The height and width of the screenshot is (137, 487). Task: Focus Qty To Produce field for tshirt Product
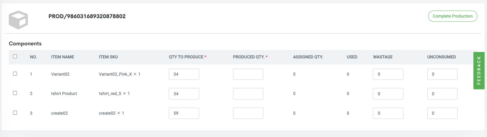(184, 94)
